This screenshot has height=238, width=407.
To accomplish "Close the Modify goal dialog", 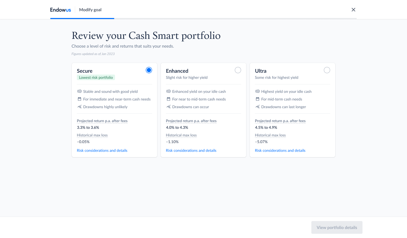I will [x=353, y=10].
